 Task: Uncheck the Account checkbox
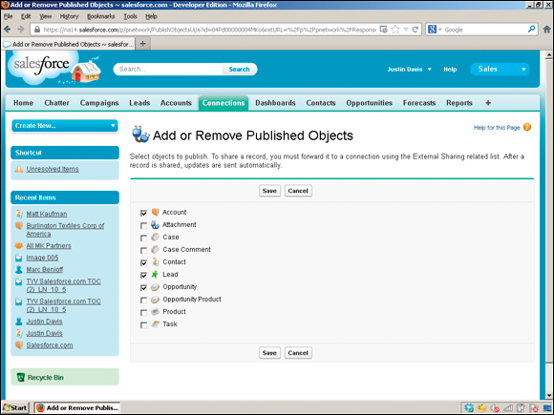143,213
